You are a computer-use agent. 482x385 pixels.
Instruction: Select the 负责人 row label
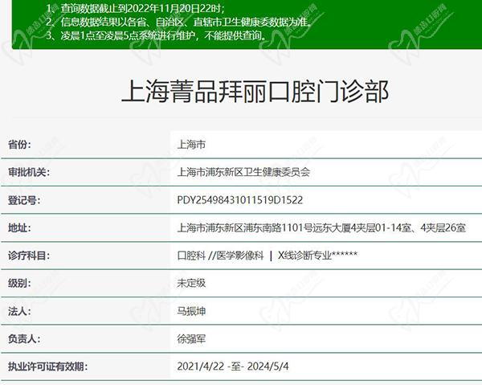coord(24,339)
